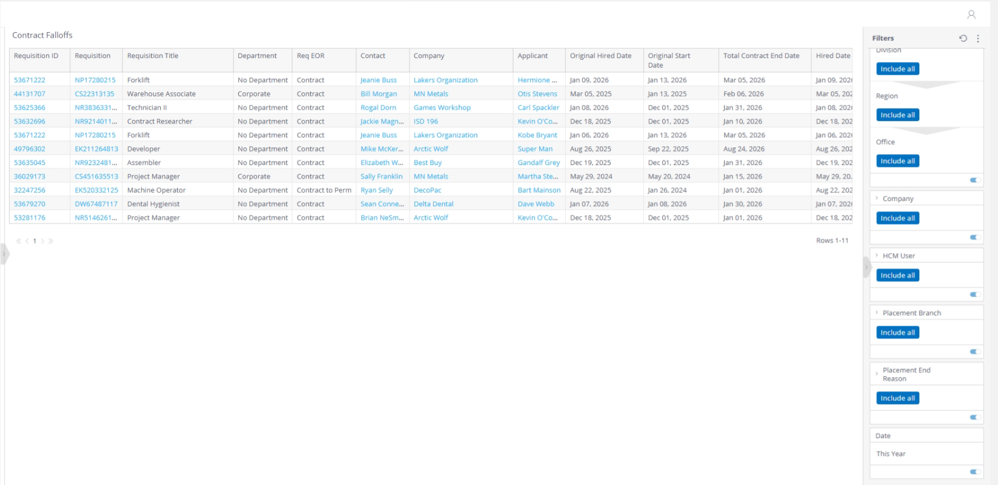The image size is (998, 485).
Task: Toggle the Division/Region/Office filter switch
Action: [x=976, y=180]
